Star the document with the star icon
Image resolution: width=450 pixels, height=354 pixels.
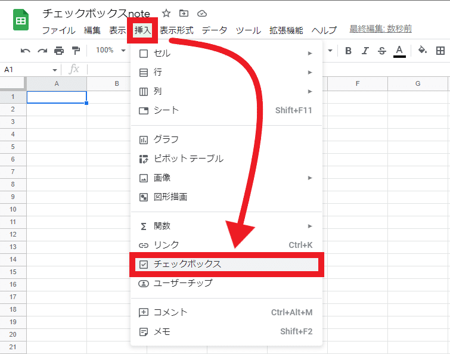166,13
